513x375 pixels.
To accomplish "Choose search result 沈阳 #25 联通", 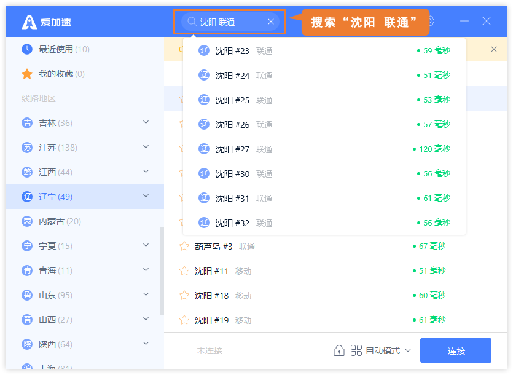I will [x=324, y=100].
